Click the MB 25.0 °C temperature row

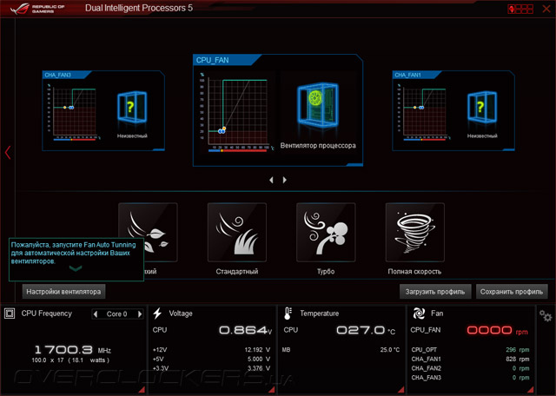(341, 350)
